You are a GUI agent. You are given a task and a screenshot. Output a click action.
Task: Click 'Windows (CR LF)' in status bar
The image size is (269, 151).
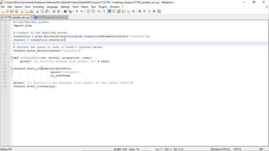coord(220,149)
